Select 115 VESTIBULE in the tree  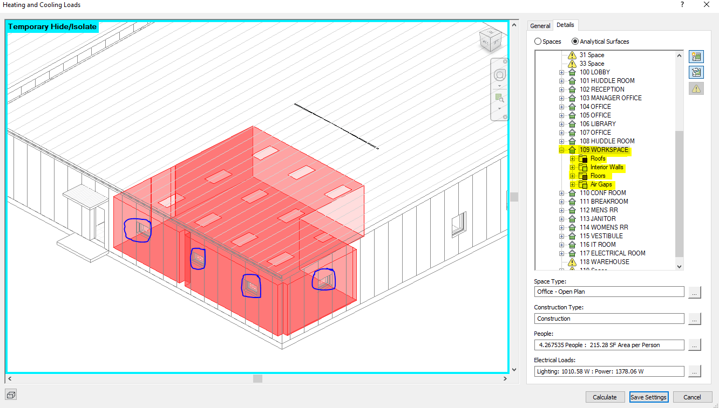pos(601,236)
